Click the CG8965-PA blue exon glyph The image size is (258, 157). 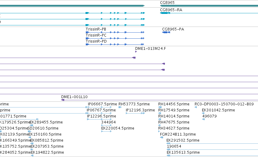(x=165, y=32)
